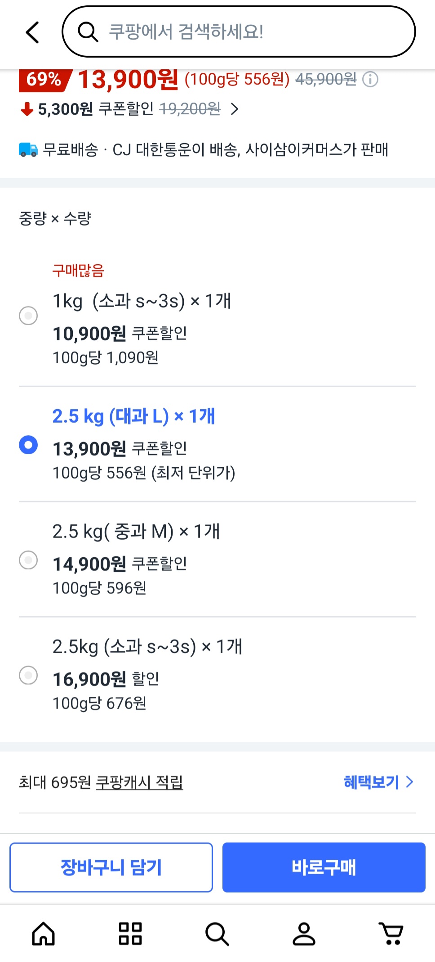The image size is (435, 962).
Task: Select the 2.5 kg 대과 L radio button
Action: tap(28, 445)
